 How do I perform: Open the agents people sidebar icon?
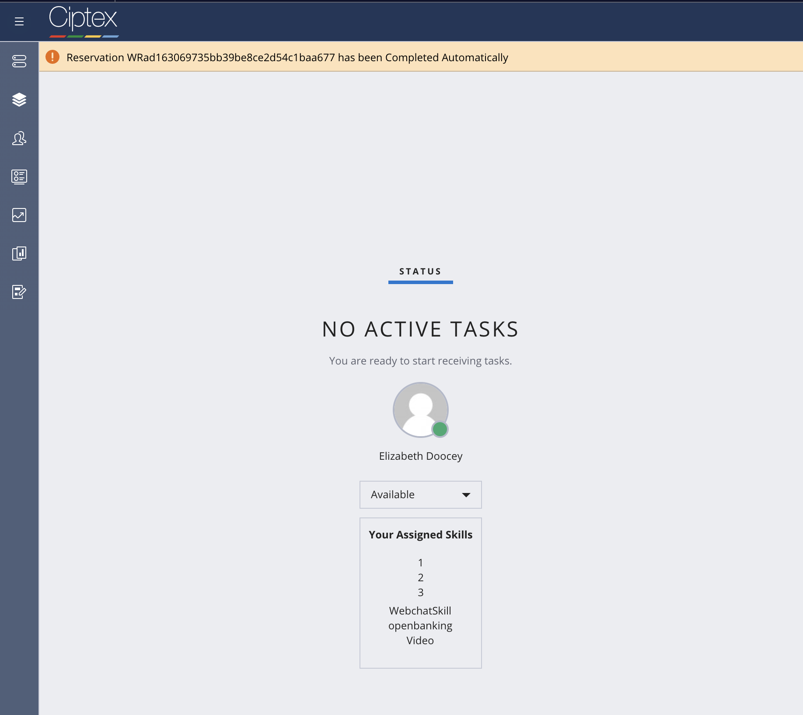pyautogui.click(x=19, y=138)
